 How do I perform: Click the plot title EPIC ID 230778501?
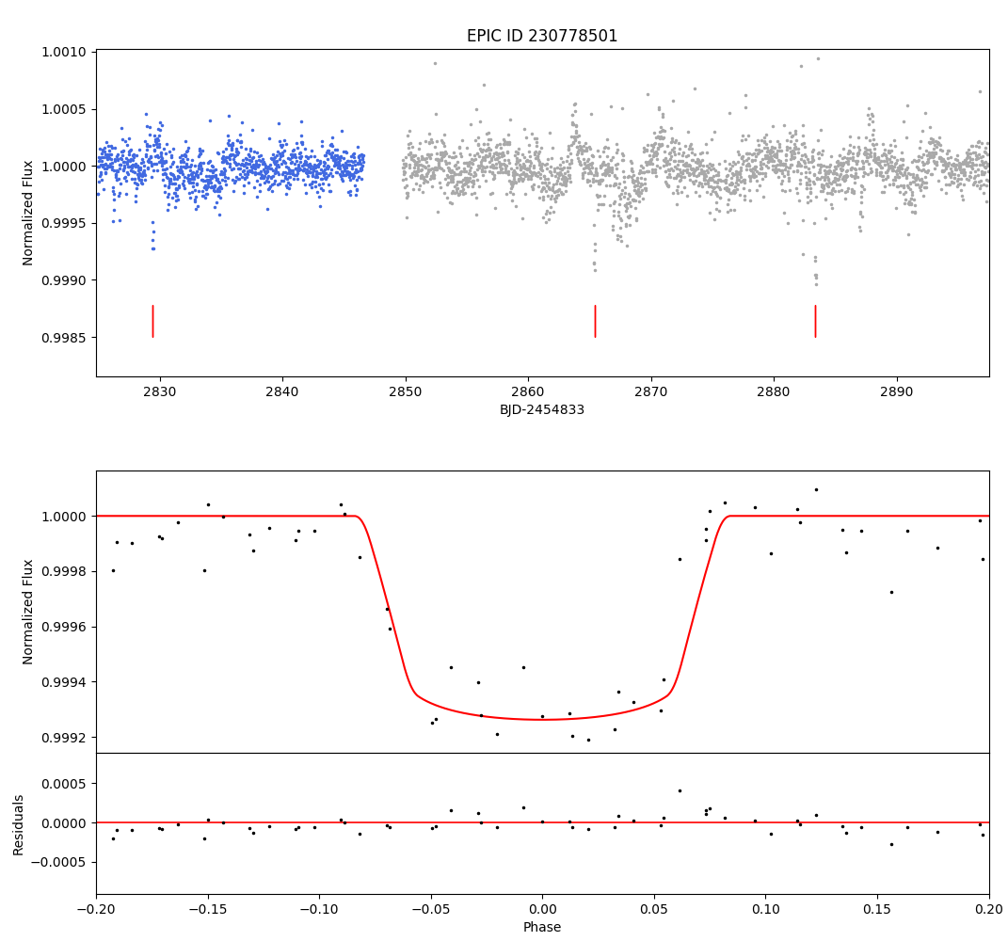point(542,36)
